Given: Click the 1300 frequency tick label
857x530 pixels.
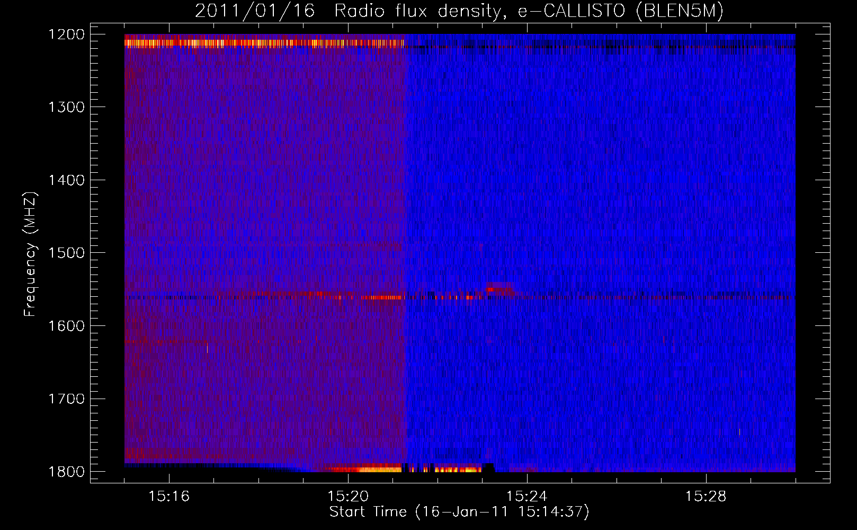Looking at the screenshot, I should (x=67, y=107).
